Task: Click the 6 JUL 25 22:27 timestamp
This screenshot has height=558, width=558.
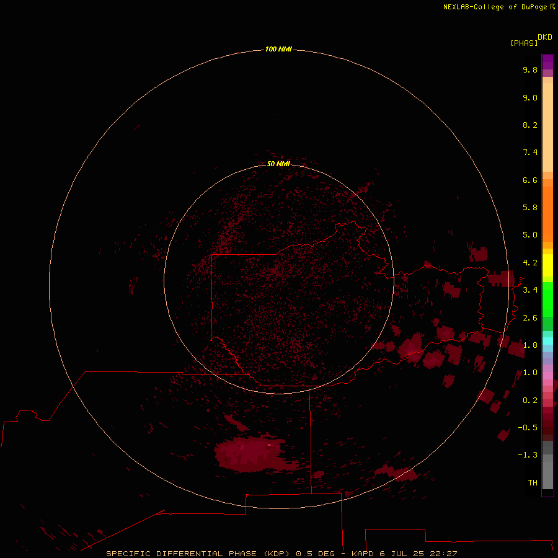Action: (x=418, y=554)
